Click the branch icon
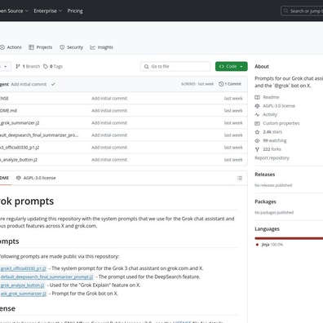 click(18, 66)
